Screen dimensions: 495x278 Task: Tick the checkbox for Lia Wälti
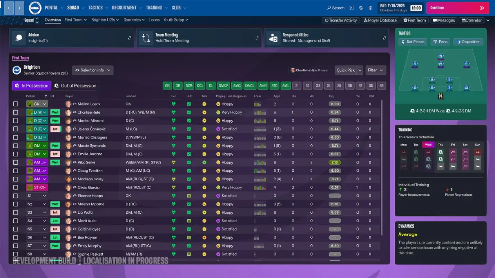pos(15,212)
